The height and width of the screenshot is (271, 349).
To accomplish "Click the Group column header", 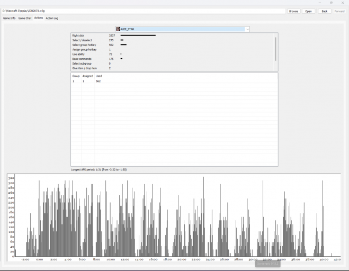I will [x=76, y=76].
